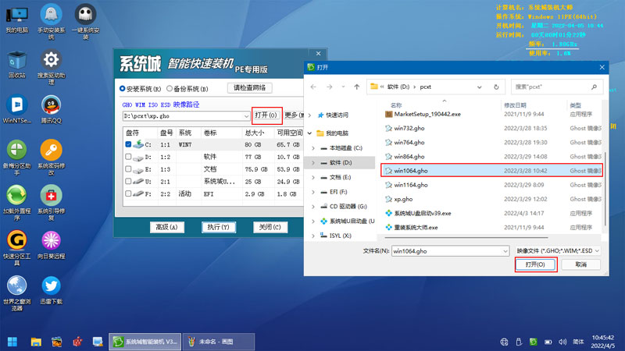Launch the quick partition tool G icon
Viewport: 625px width, 351px height.
[x=16, y=248]
